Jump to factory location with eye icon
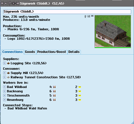Image resolution: width=134 pixels, height=124 pixels. [13, 3]
